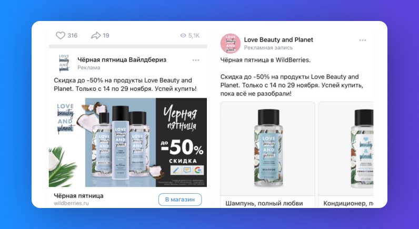Image resolution: width=419 pixels, height=229 pixels.
Task: Open the Кондиционер card title
Action: click(348, 203)
